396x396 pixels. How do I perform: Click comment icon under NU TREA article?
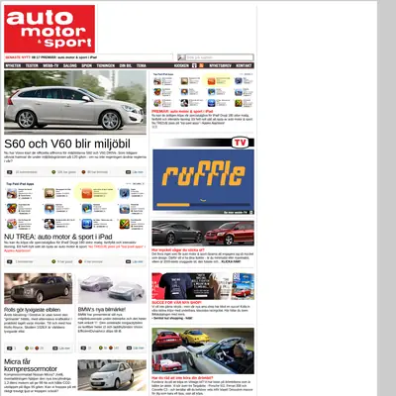(x=10, y=261)
